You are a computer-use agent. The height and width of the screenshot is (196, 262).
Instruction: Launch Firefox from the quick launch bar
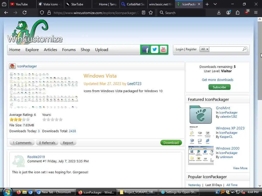18,192
